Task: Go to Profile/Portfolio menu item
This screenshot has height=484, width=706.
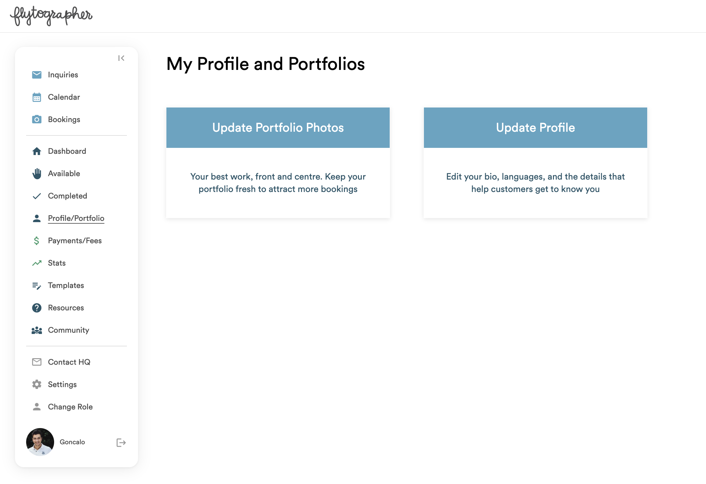Action: tap(76, 218)
